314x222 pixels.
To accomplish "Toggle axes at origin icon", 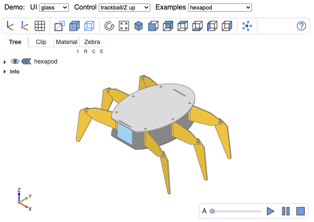I will point(25,26).
